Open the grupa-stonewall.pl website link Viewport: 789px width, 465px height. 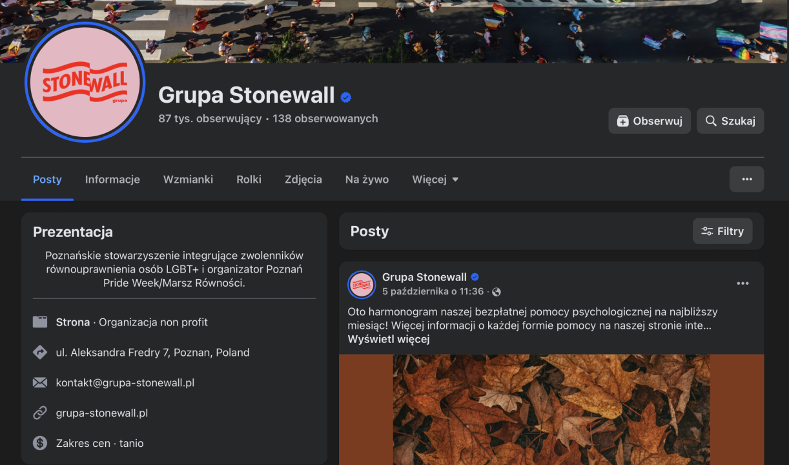tap(102, 413)
